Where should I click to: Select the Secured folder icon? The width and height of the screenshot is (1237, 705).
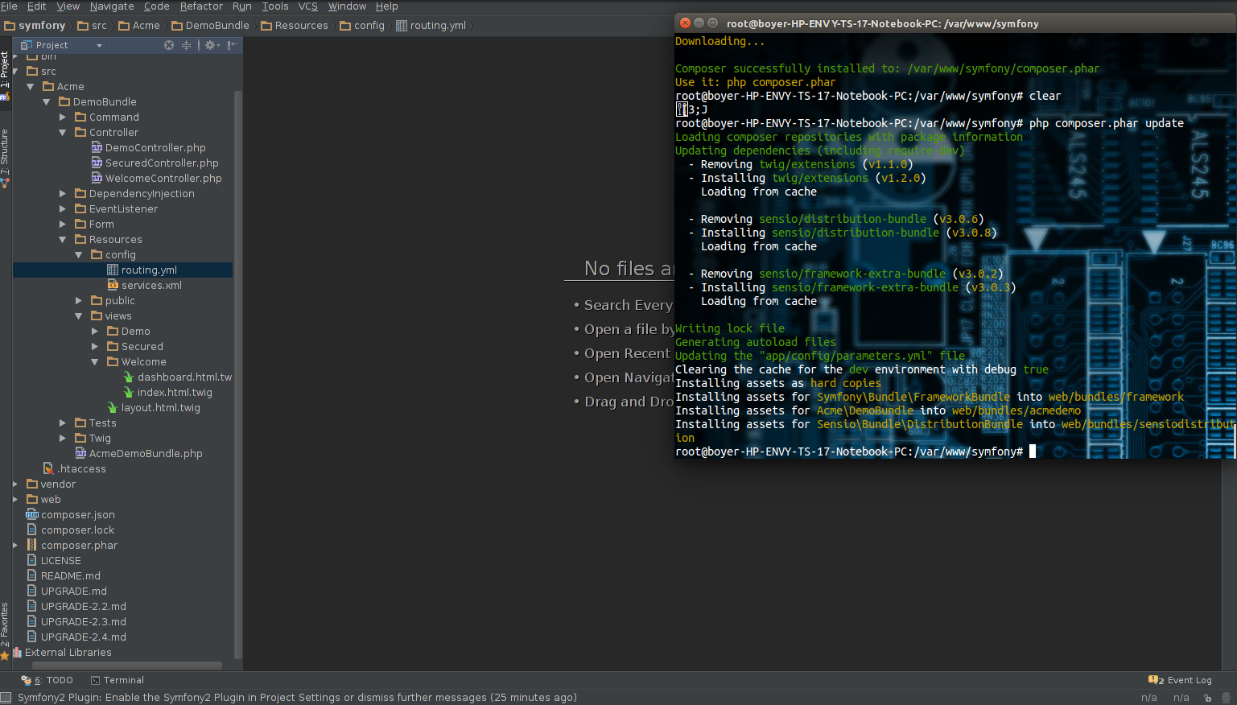coord(113,347)
